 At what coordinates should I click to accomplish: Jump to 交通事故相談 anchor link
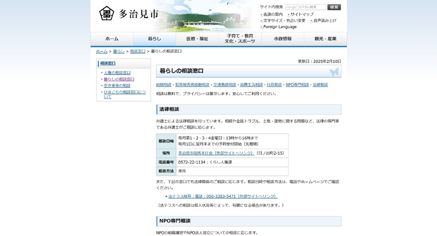[225, 85]
